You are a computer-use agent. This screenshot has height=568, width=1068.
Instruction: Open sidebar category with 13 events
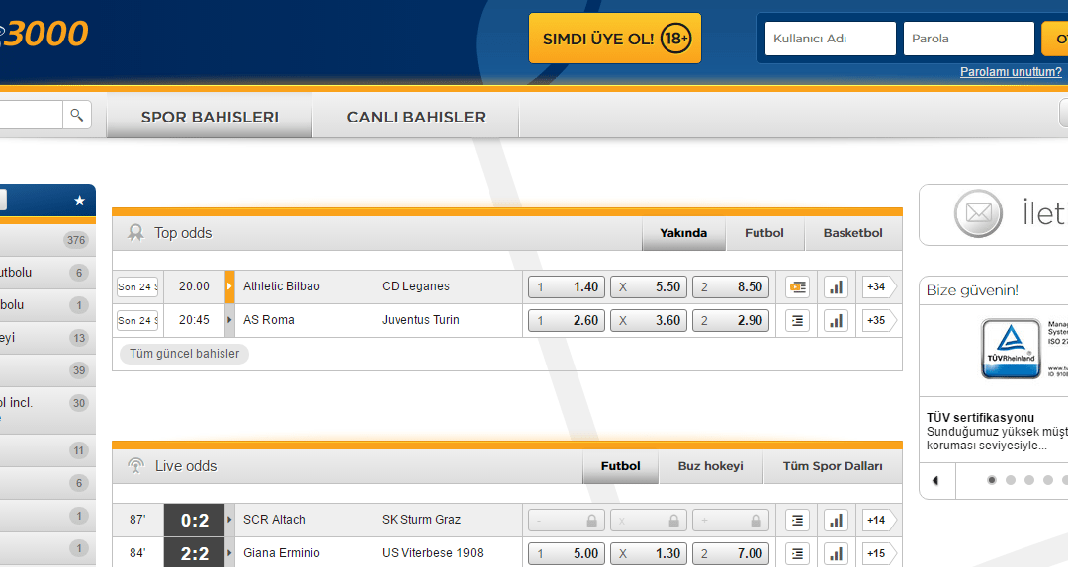click(47, 338)
